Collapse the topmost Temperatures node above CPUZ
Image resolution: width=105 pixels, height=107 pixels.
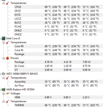[x=3, y=3]
